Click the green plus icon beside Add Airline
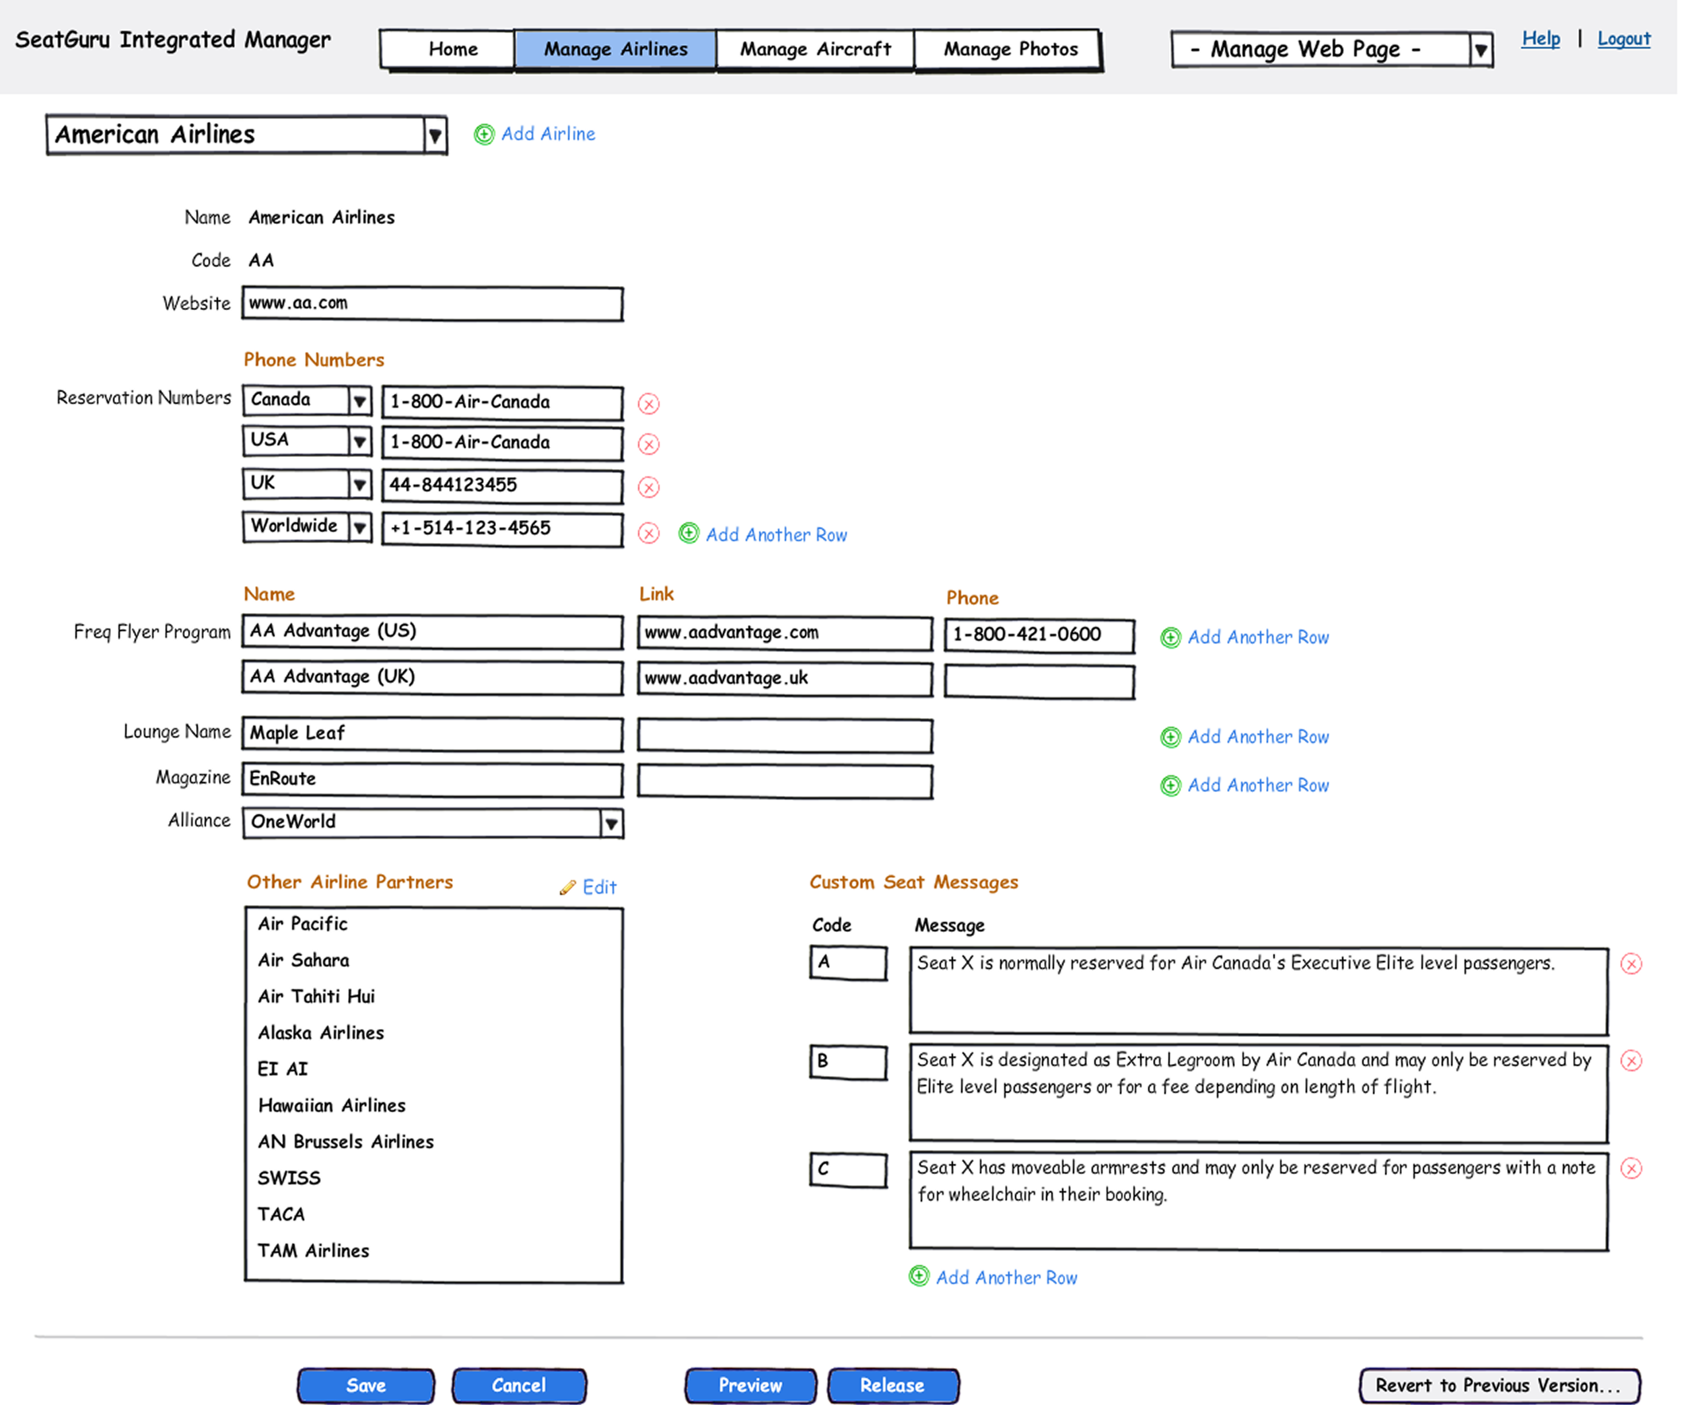 pyautogui.click(x=484, y=134)
